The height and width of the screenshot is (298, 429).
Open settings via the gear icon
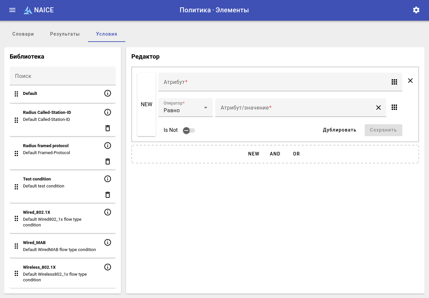416,10
